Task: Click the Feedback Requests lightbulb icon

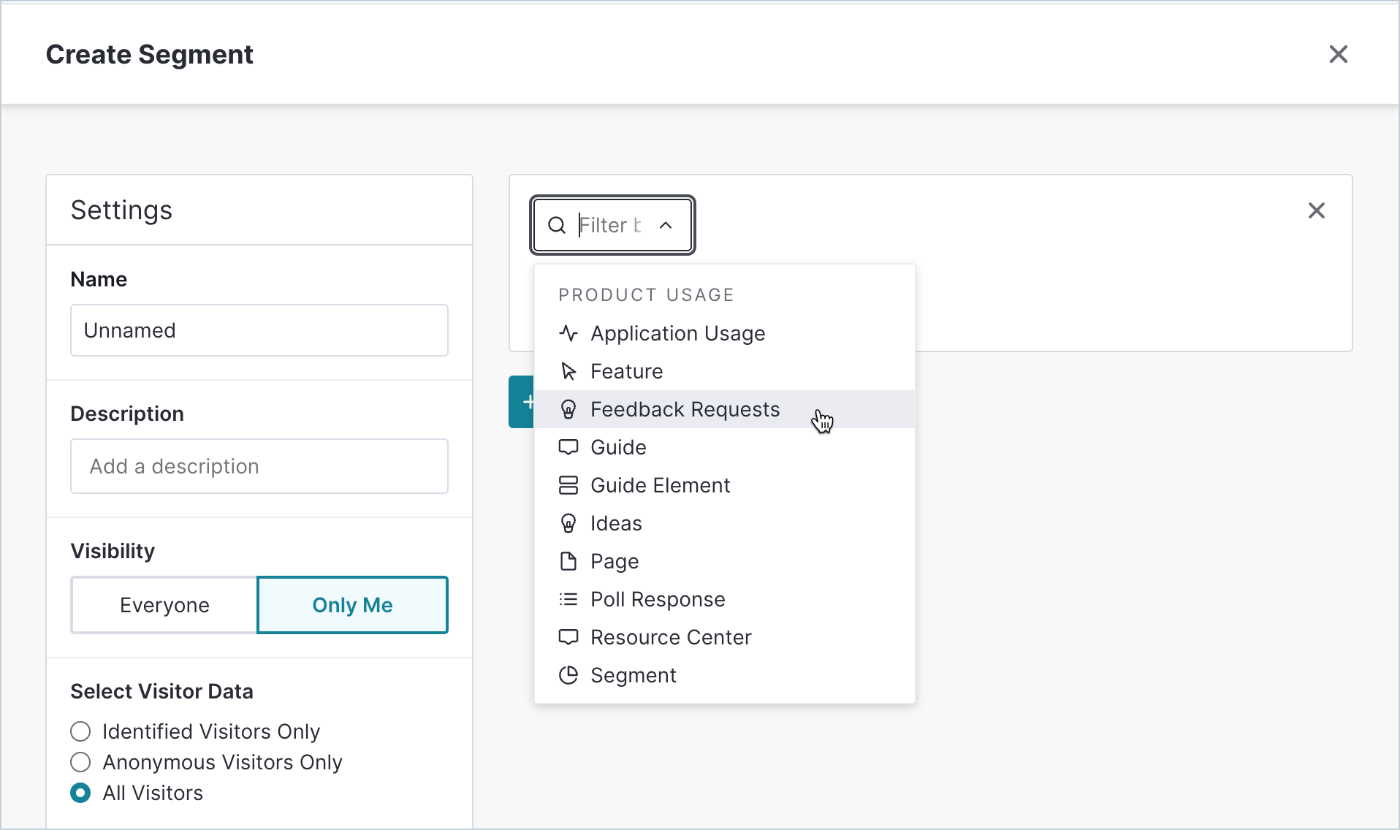Action: 568,409
